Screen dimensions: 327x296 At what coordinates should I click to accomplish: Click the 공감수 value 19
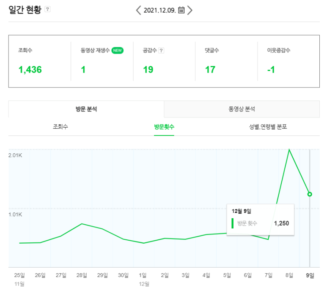pyautogui.click(x=148, y=70)
